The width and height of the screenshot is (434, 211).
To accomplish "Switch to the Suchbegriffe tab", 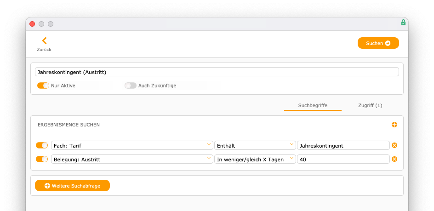I will coord(313,106).
